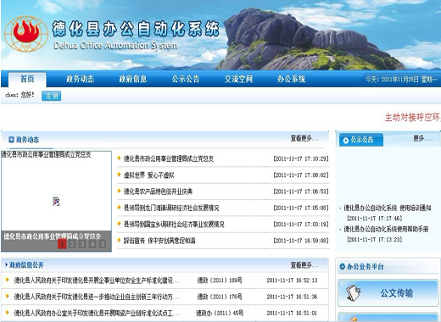Click the scrolling red marquee text 主动对接呼应

(x=412, y=118)
